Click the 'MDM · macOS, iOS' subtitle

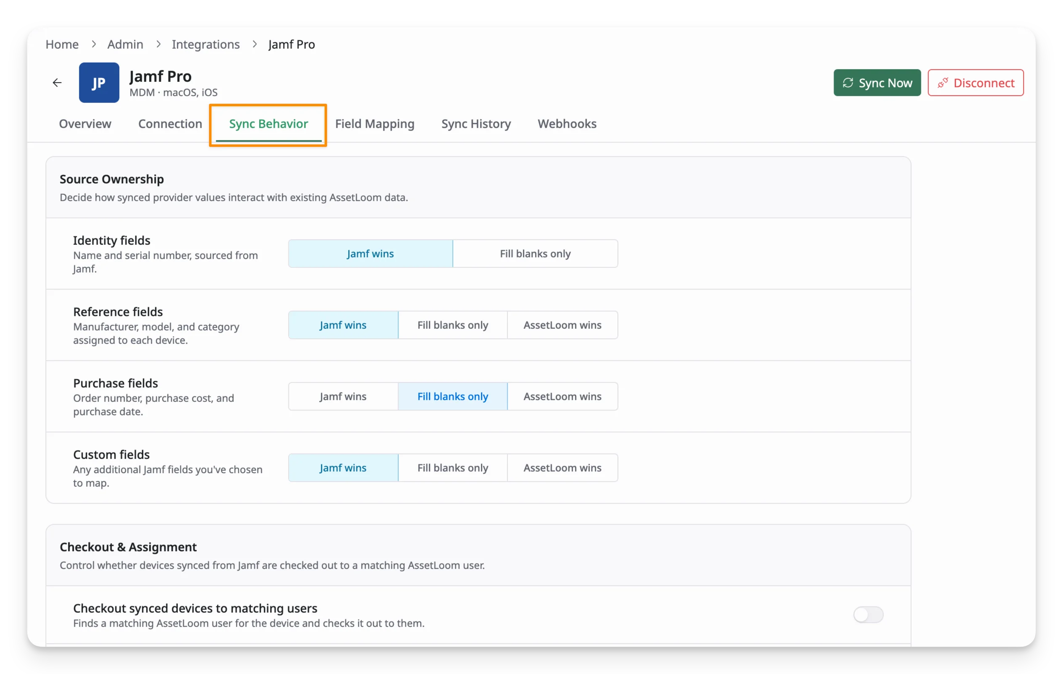pyautogui.click(x=173, y=93)
